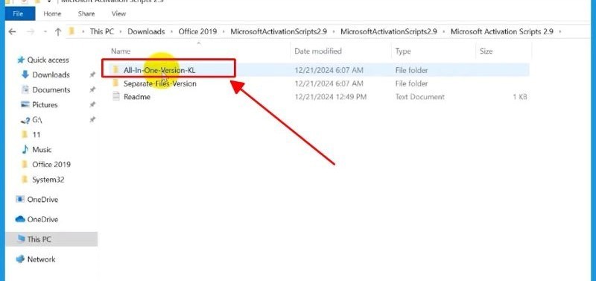Click the This PC monitor icon
Screen dimensions: 596x281
coord(22,239)
